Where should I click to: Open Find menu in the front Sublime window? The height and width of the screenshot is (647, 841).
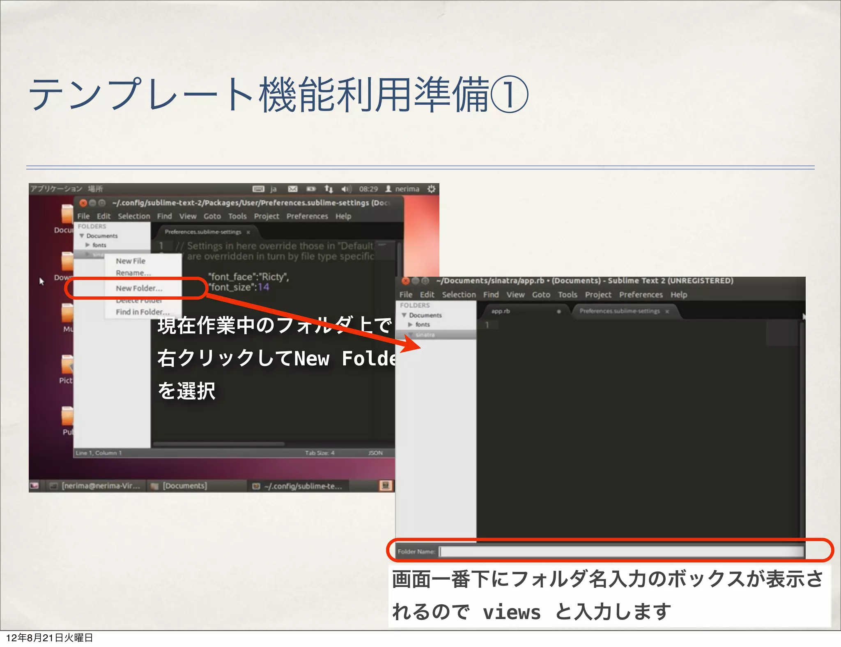click(491, 294)
